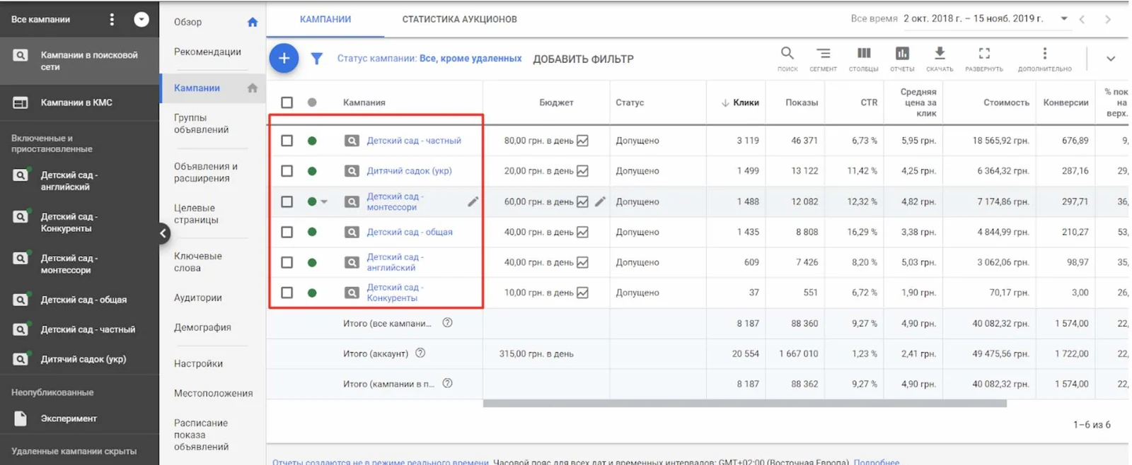Open the filter funnel icon
Viewport: 1132px width, 465px height.
point(317,59)
